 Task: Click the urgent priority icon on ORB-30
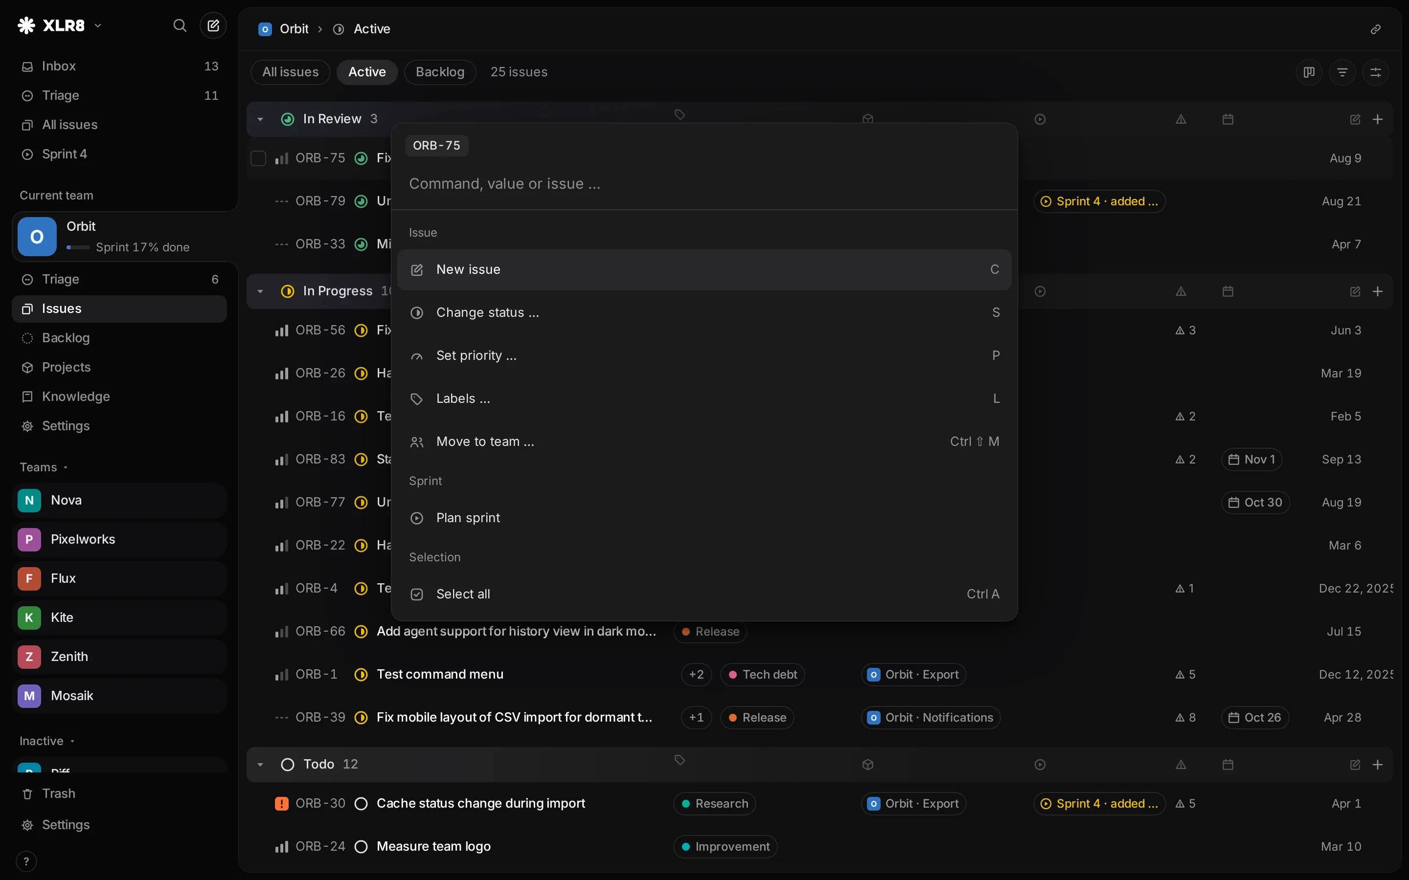(281, 804)
